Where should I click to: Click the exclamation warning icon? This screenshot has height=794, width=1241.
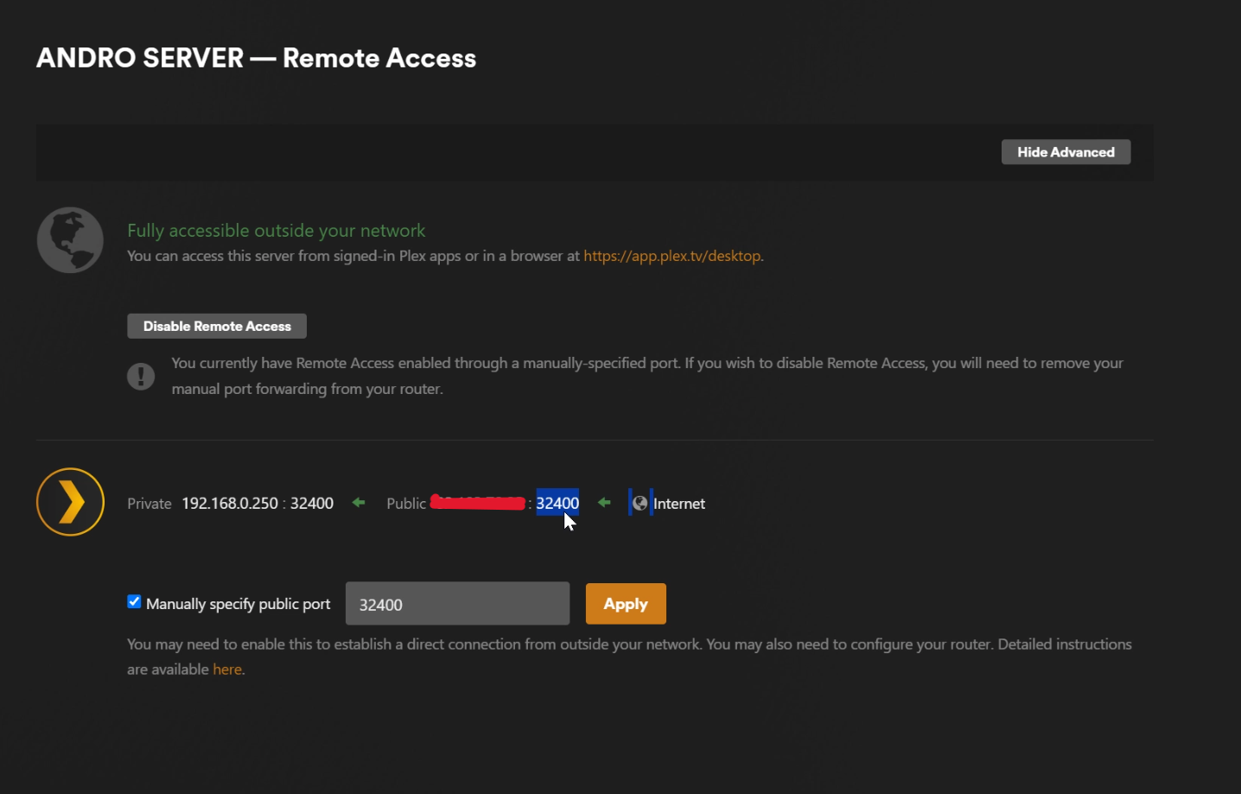(141, 376)
